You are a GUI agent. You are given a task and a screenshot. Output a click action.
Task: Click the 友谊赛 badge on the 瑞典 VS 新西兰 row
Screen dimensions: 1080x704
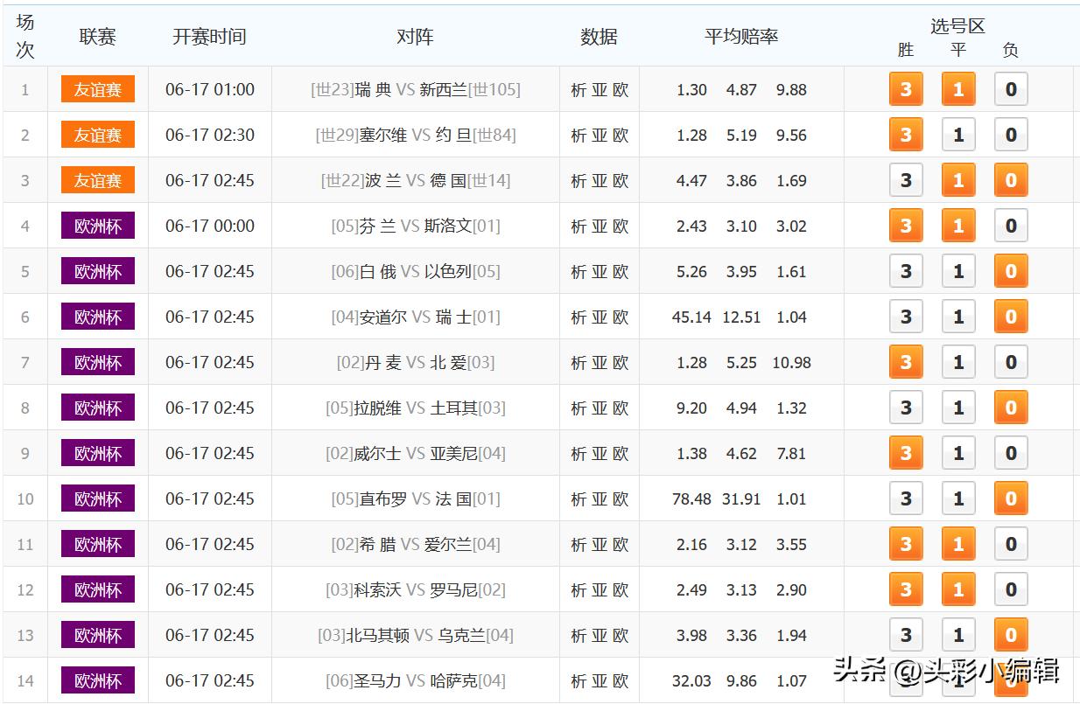pyautogui.click(x=97, y=89)
